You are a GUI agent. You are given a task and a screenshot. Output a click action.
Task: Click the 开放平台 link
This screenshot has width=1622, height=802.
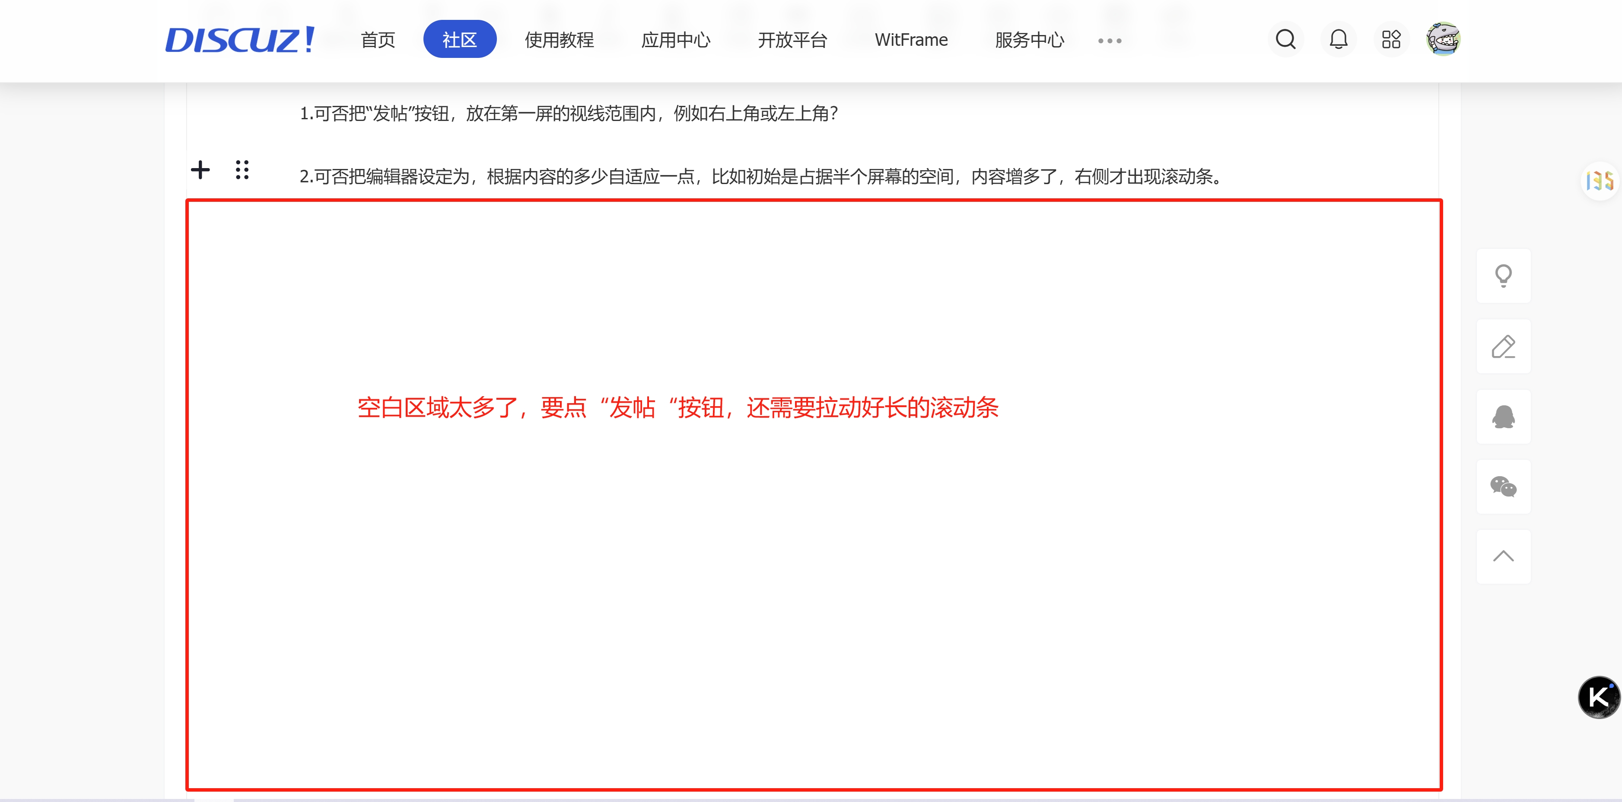pos(792,40)
